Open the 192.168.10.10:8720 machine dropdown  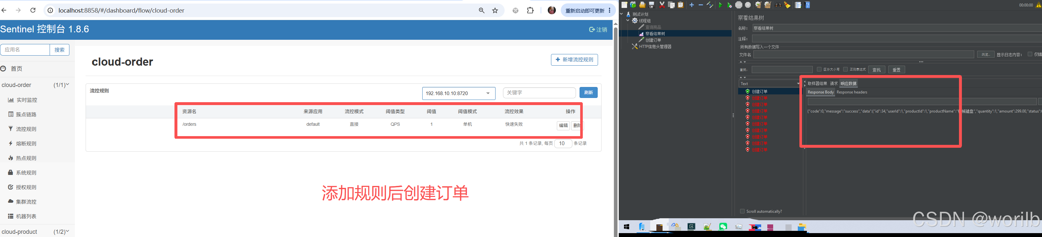(458, 93)
